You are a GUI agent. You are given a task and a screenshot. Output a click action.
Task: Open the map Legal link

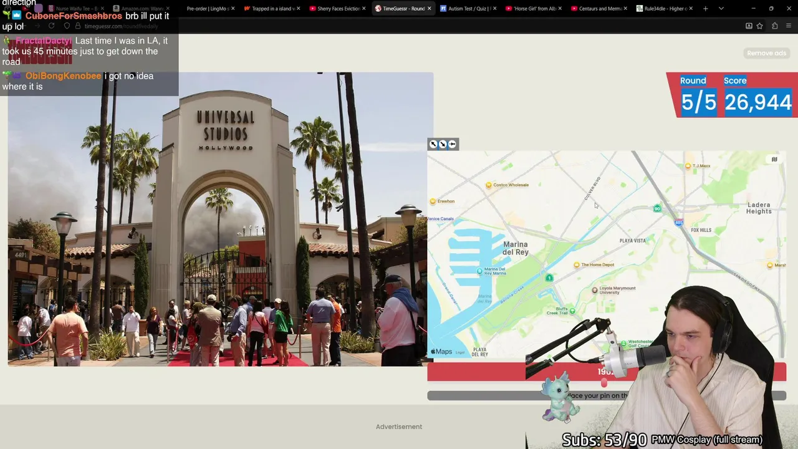pyautogui.click(x=460, y=352)
